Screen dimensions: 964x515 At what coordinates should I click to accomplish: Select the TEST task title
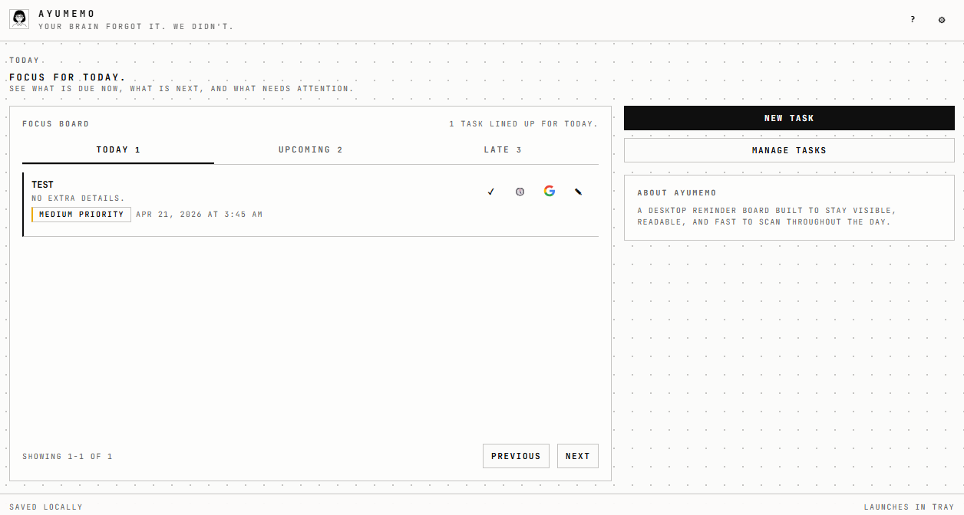pos(43,185)
